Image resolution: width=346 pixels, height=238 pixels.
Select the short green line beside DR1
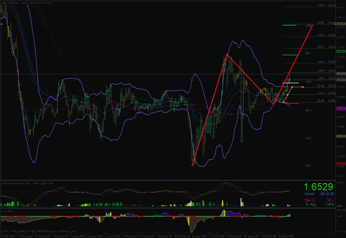click(x=290, y=55)
